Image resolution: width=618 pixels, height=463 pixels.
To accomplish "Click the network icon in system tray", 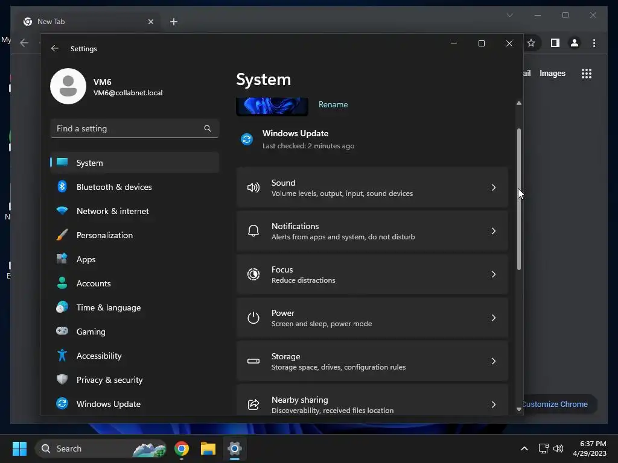I will point(544,449).
